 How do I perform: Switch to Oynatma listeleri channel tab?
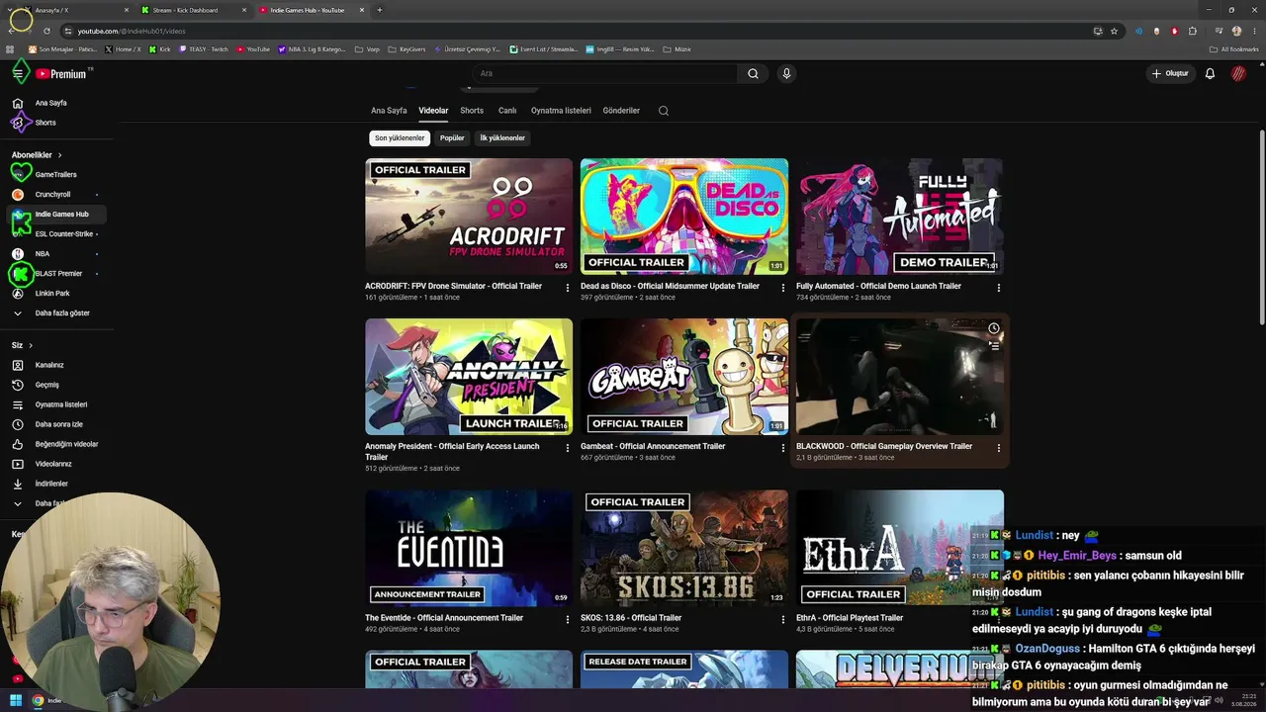click(561, 111)
